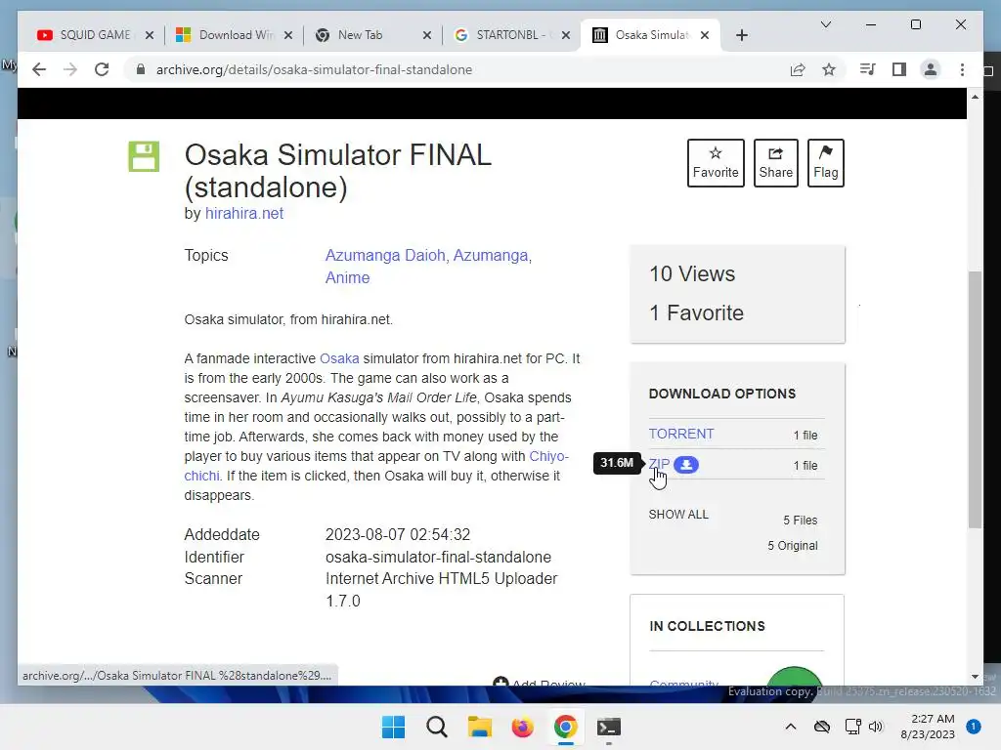Open the Windows Start menu
1001x750 pixels.
click(x=393, y=727)
